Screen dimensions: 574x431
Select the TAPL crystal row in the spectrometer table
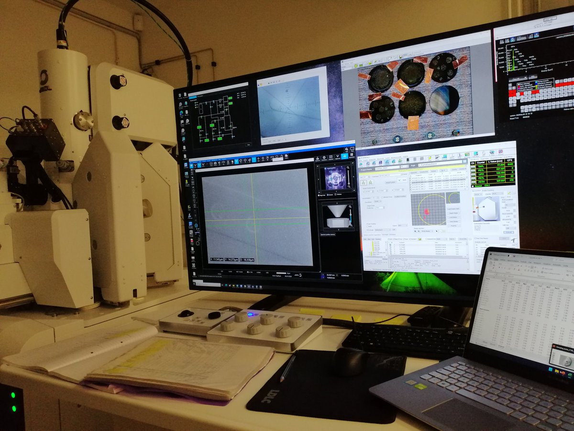492,166
